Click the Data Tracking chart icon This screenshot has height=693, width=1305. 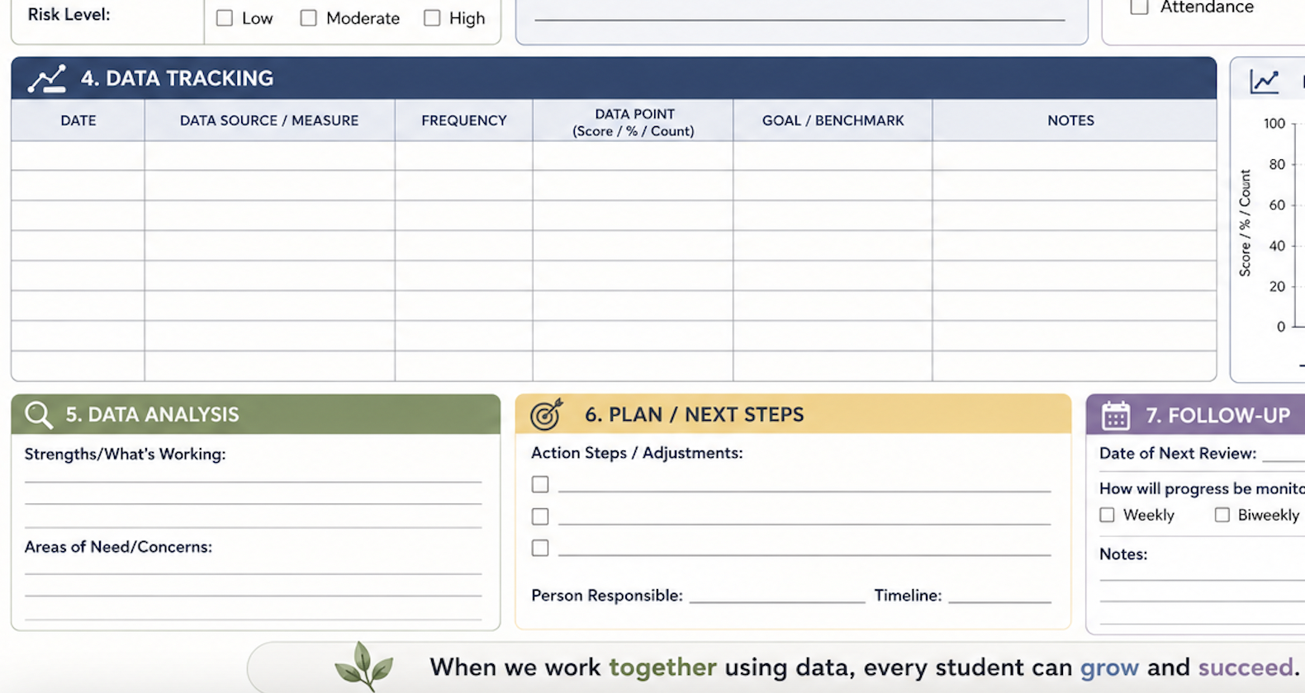46,78
